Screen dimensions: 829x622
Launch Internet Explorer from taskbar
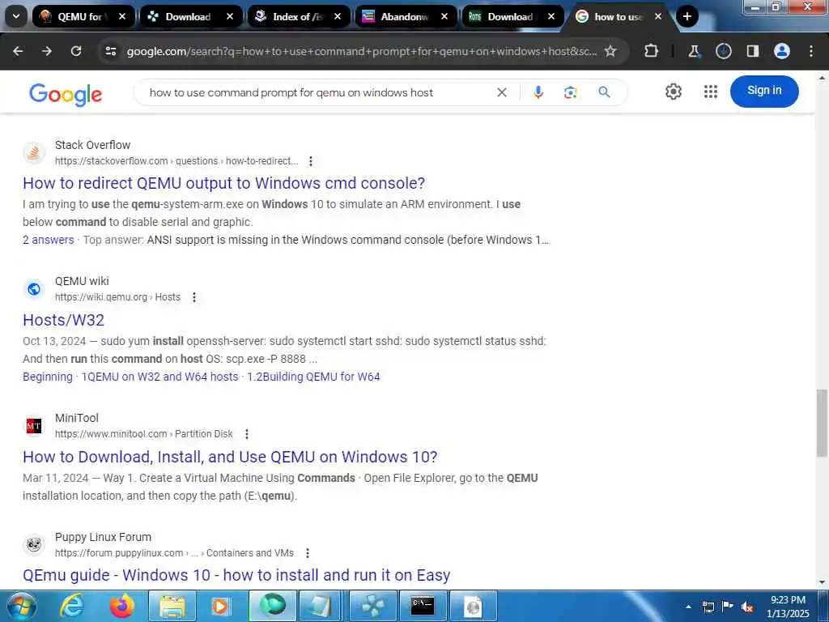(x=71, y=606)
